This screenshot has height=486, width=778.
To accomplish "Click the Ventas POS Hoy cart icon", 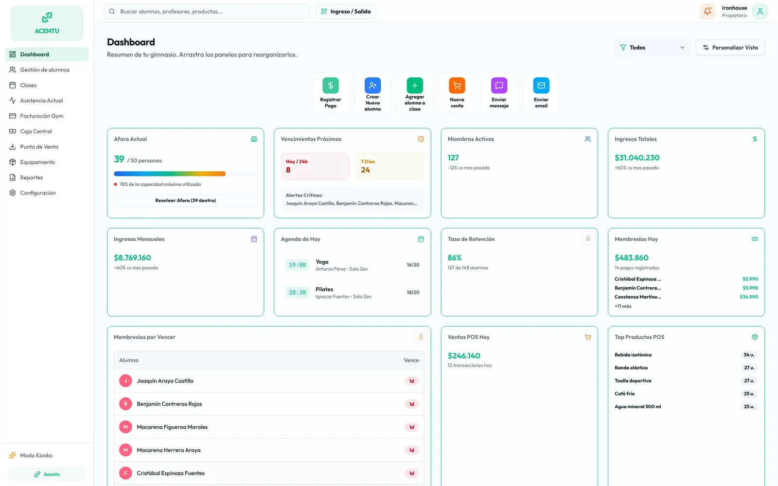I will point(588,337).
